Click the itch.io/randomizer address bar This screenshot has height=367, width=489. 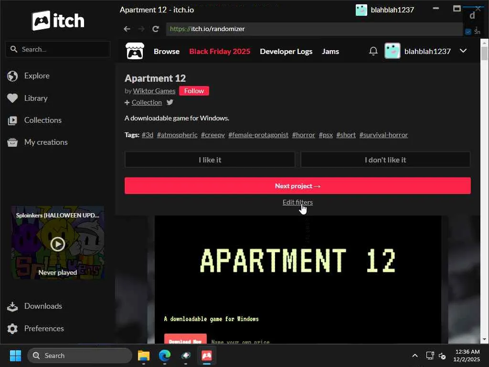point(314,29)
